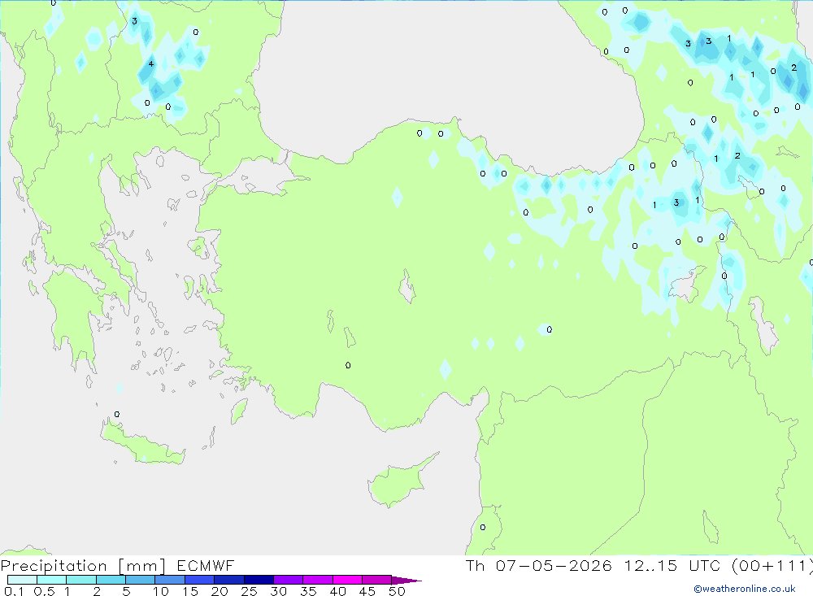Select the 45–50 mm legend color swatch

coord(377,580)
